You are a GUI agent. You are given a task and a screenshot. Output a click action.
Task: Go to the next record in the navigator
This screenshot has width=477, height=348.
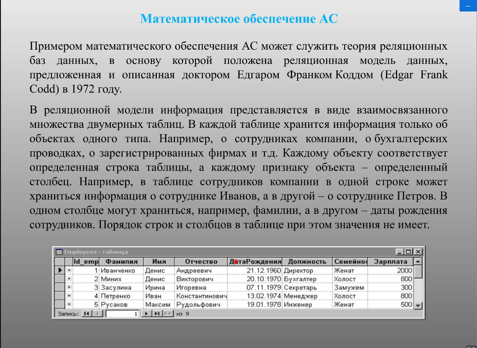coord(146,314)
